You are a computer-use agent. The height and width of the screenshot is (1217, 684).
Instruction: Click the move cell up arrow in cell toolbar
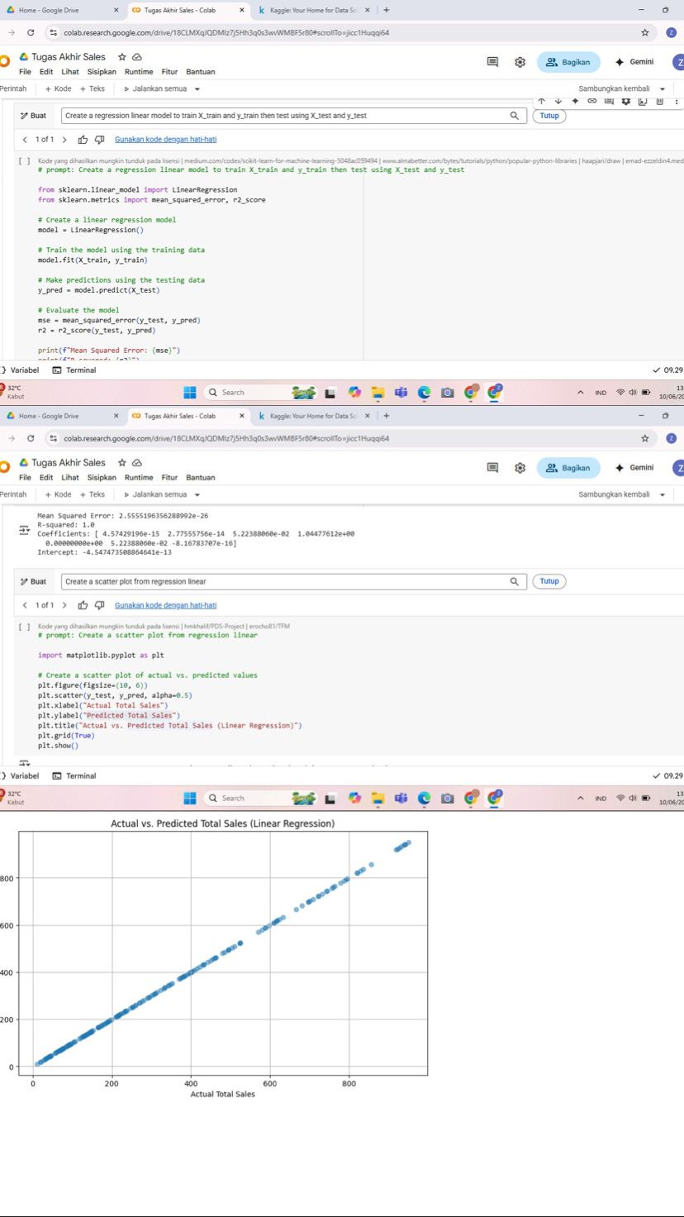pos(541,101)
